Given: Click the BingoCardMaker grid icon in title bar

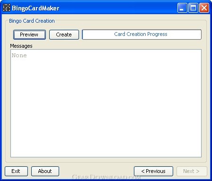Looking at the screenshot, I should coord(7,8).
